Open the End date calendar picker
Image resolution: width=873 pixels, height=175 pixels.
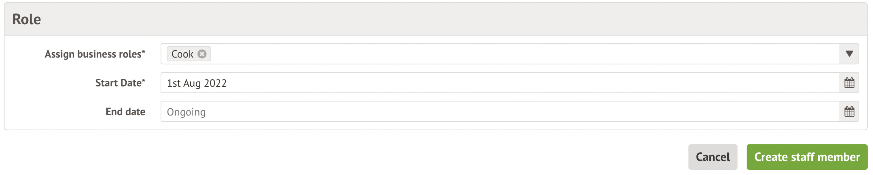pos(849,112)
